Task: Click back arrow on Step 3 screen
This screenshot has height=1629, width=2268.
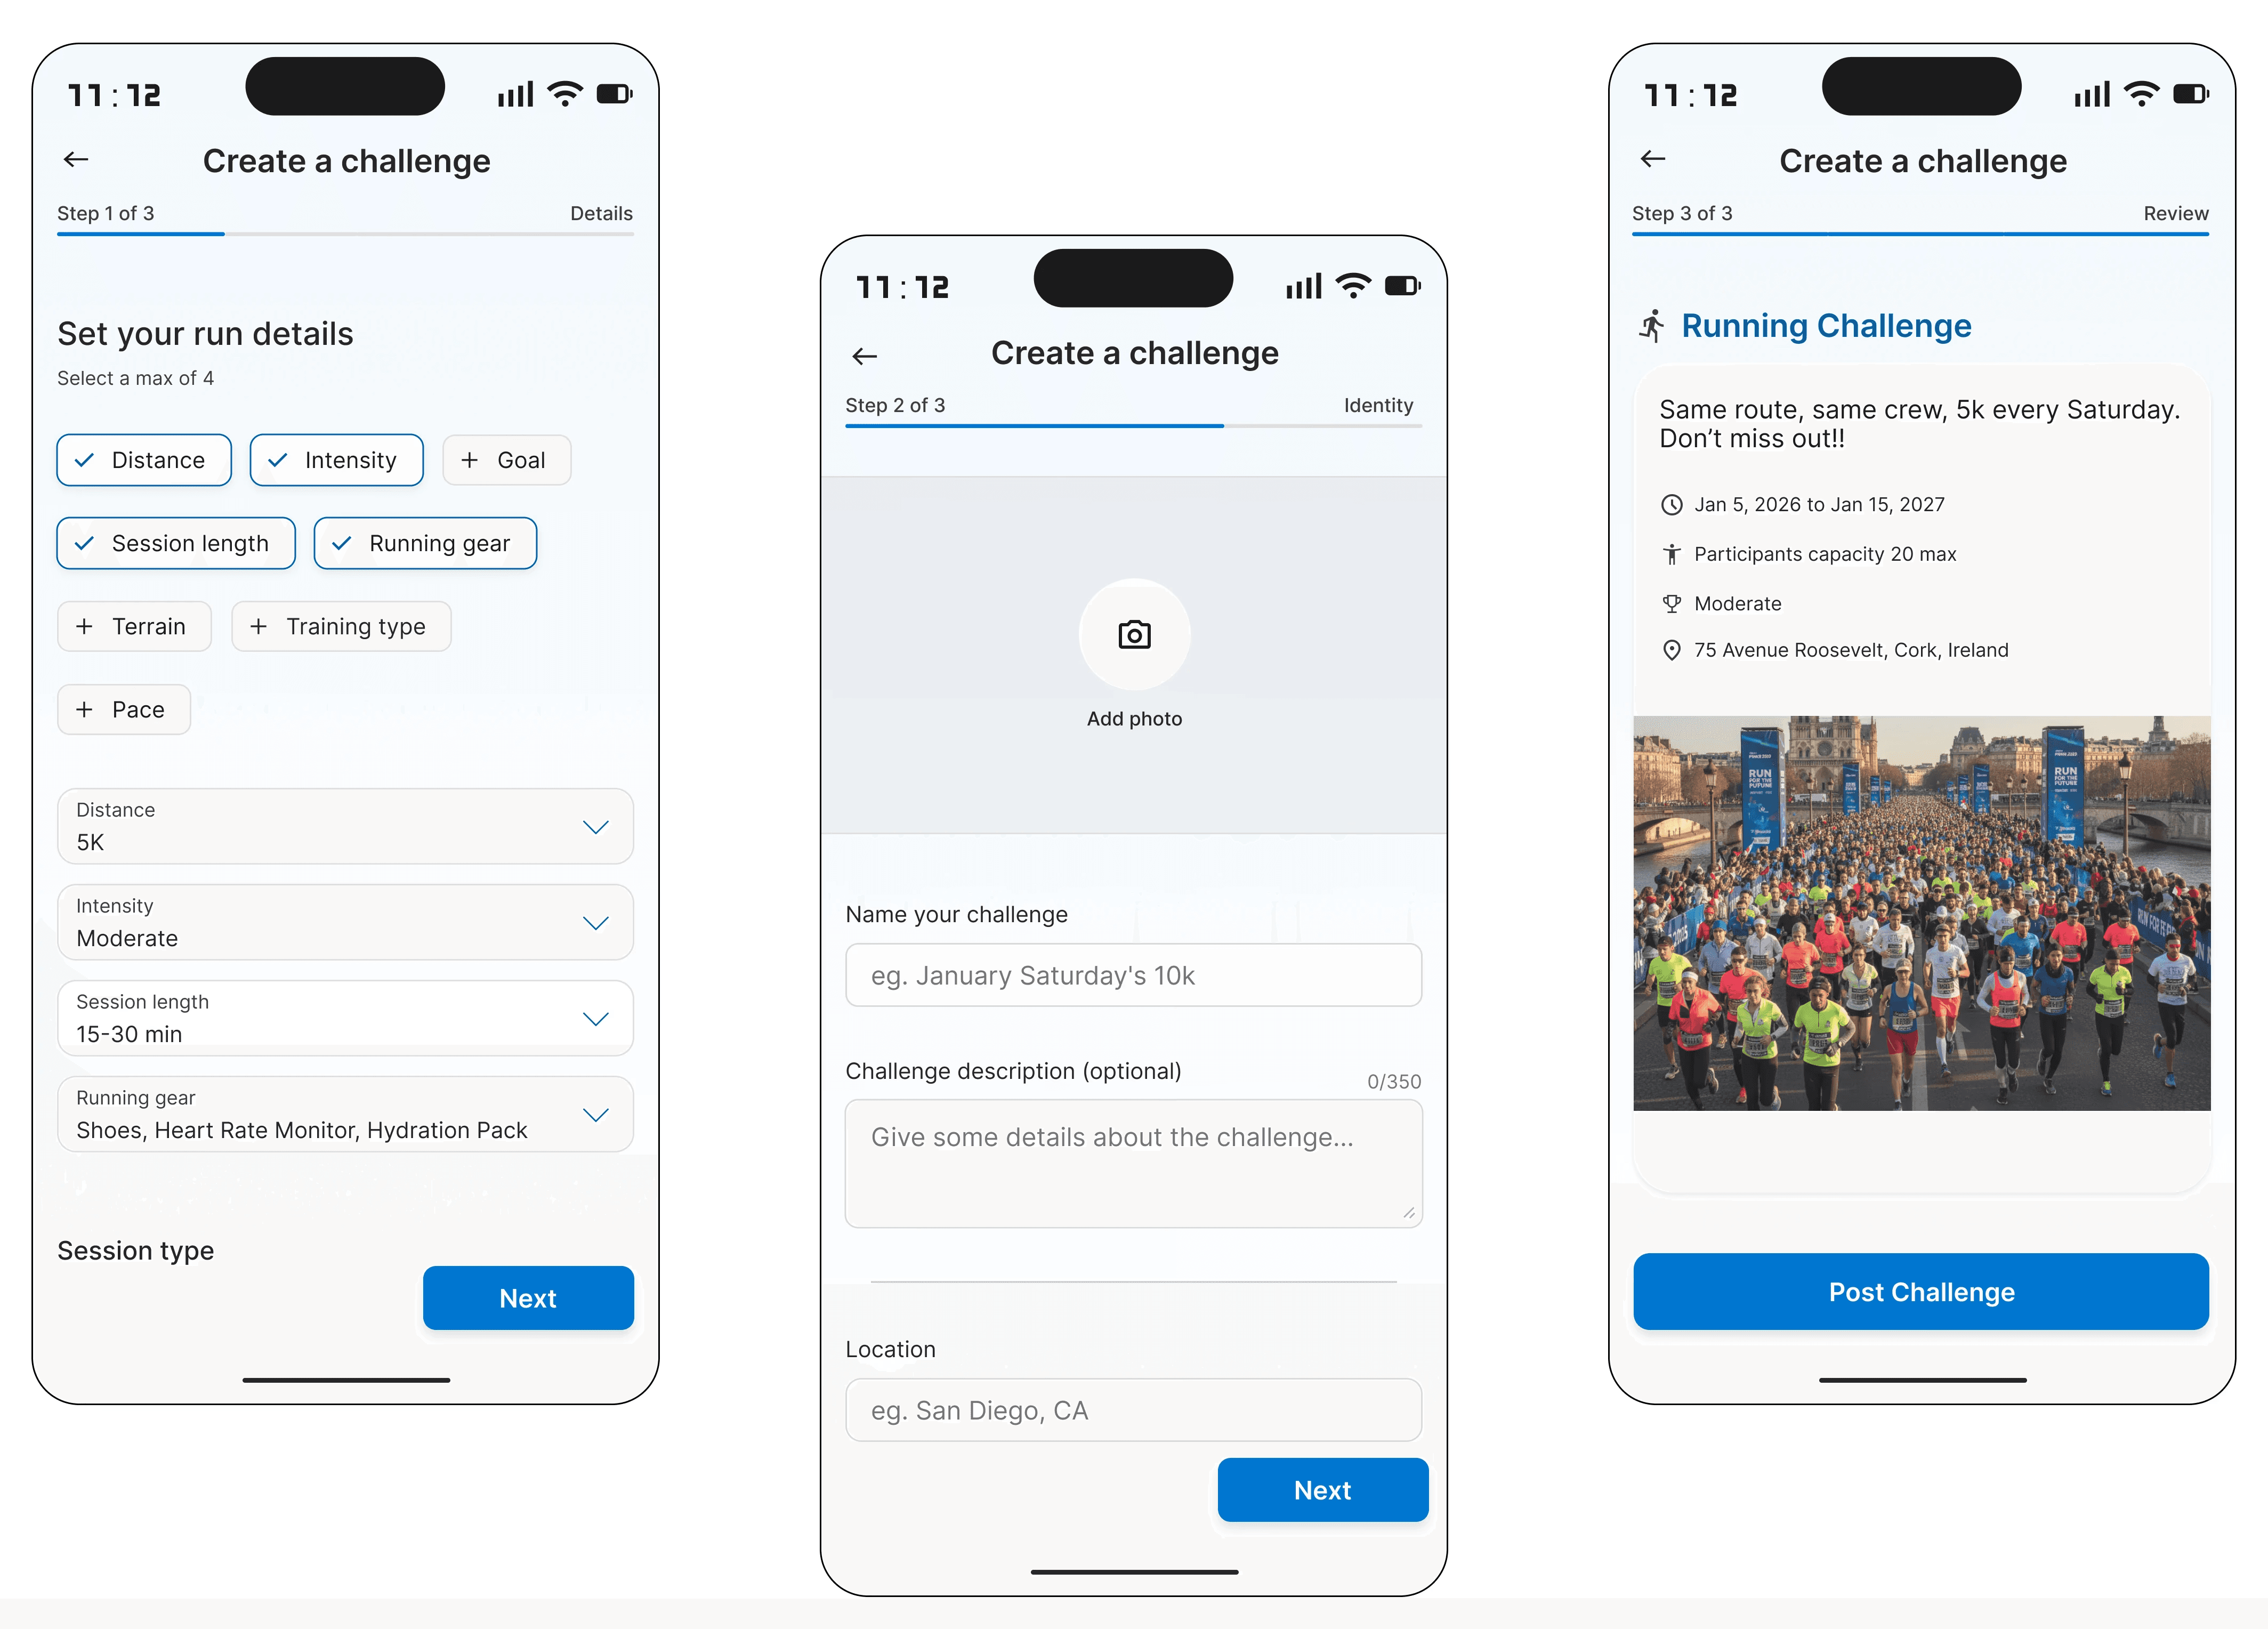Action: (1652, 159)
